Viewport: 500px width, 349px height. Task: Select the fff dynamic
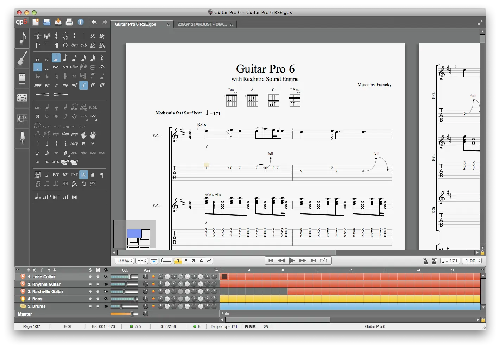point(102,85)
